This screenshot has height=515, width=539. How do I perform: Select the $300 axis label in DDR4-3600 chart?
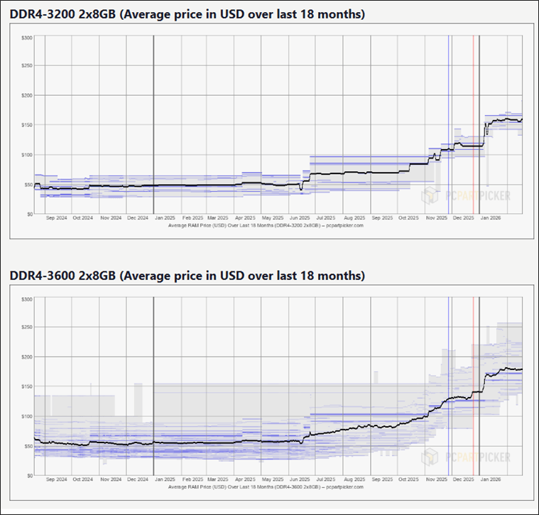pyautogui.click(x=27, y=300)
